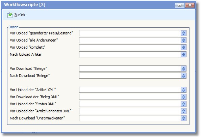Open selector for Vor Upload "alle Änderungen"
Screen dimensions: 201x138
[x=183, y=40]
